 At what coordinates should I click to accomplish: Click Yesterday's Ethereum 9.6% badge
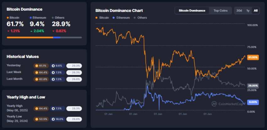tap(56, 66)
